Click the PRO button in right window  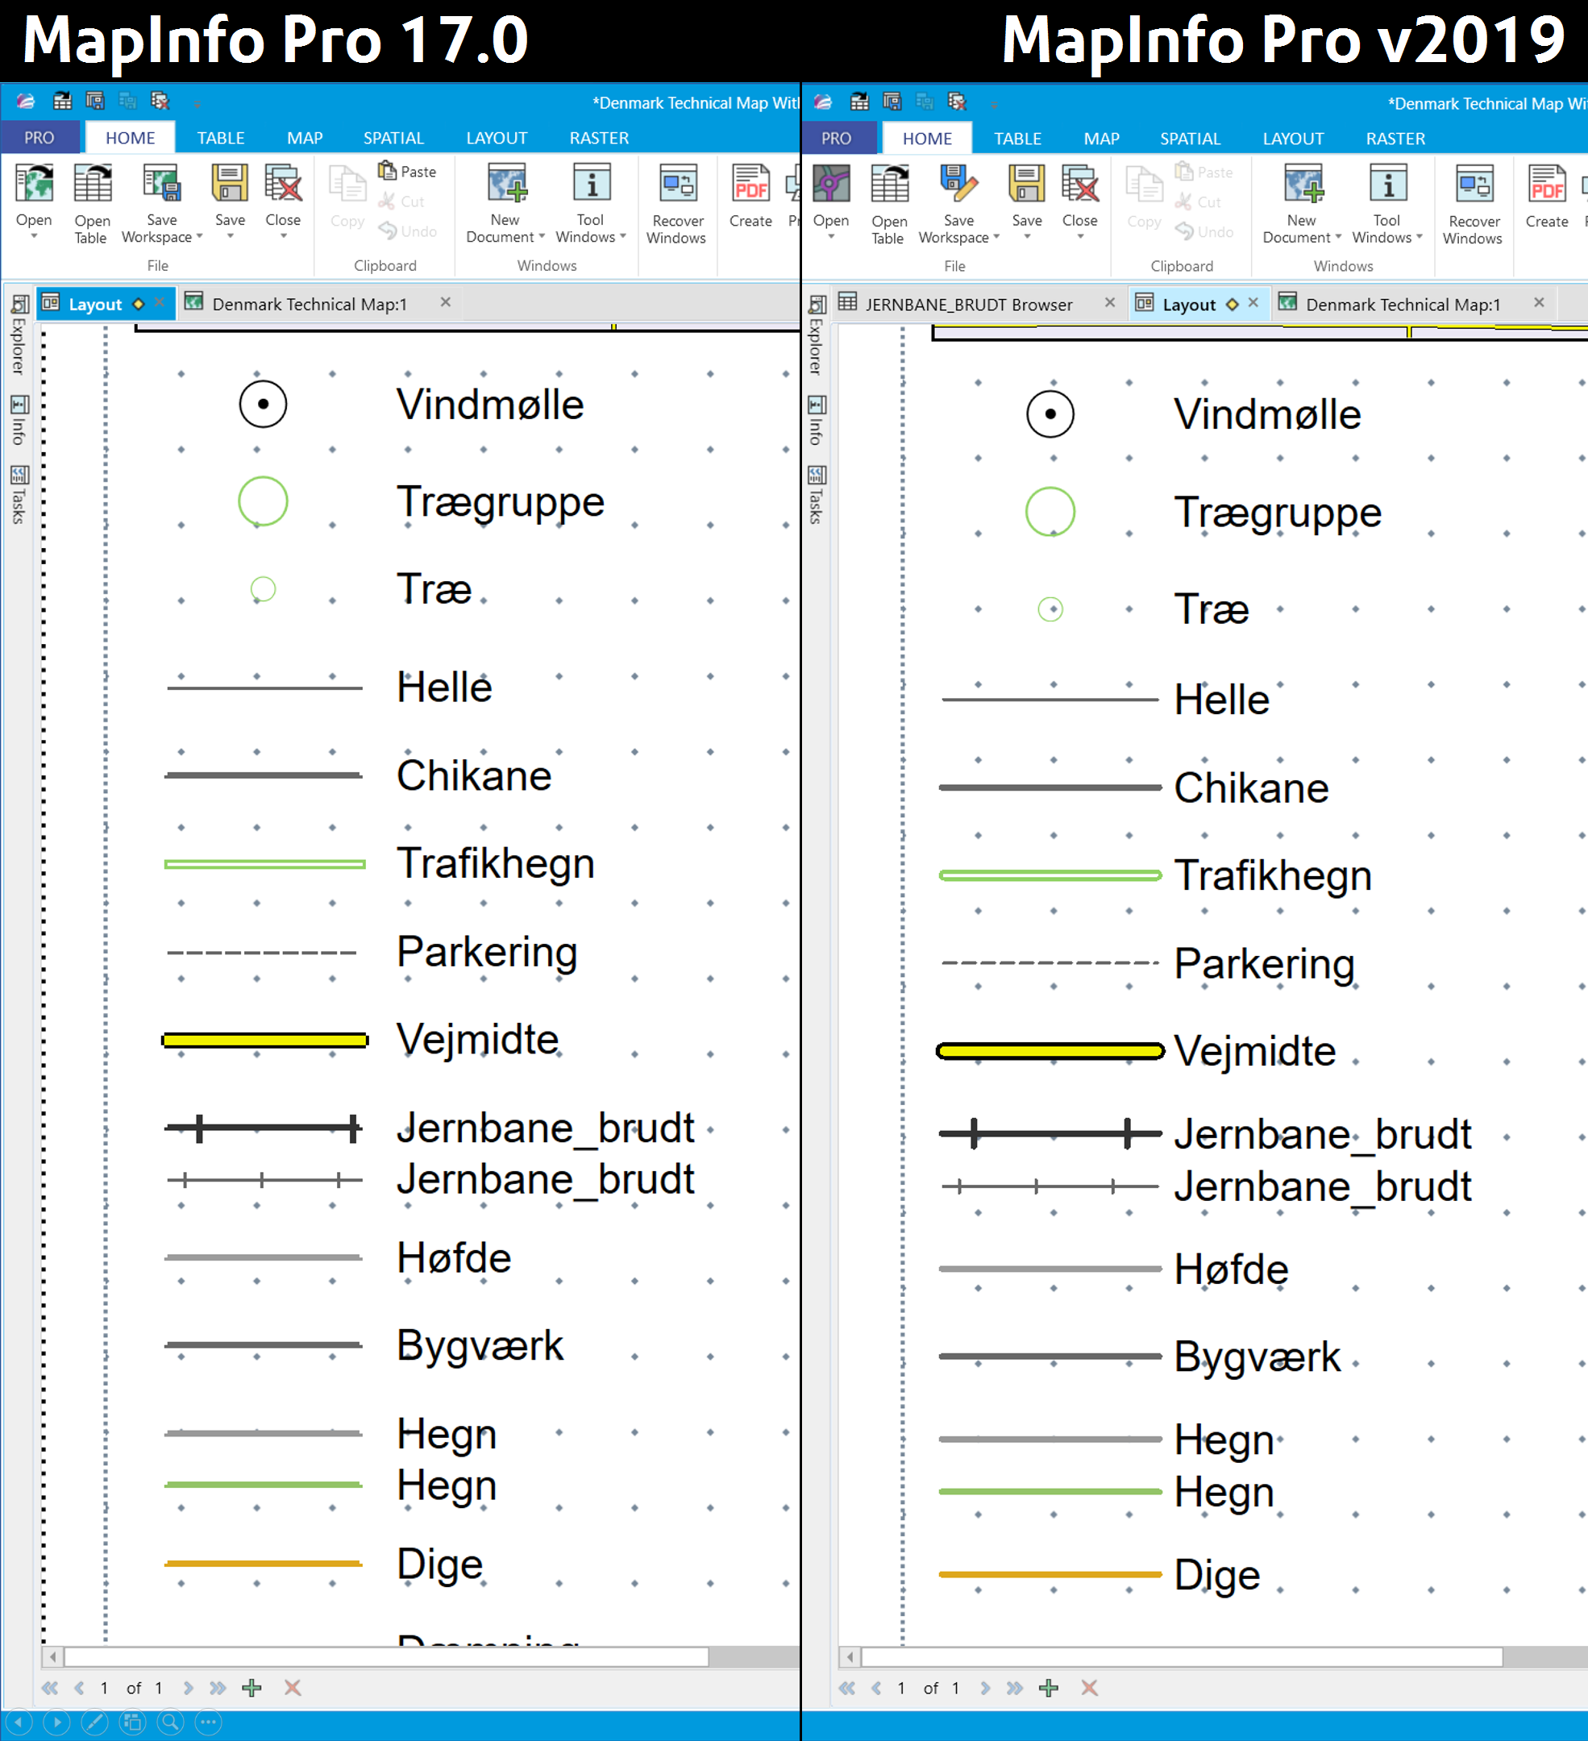pyautogui.click(x=835, y=139)
